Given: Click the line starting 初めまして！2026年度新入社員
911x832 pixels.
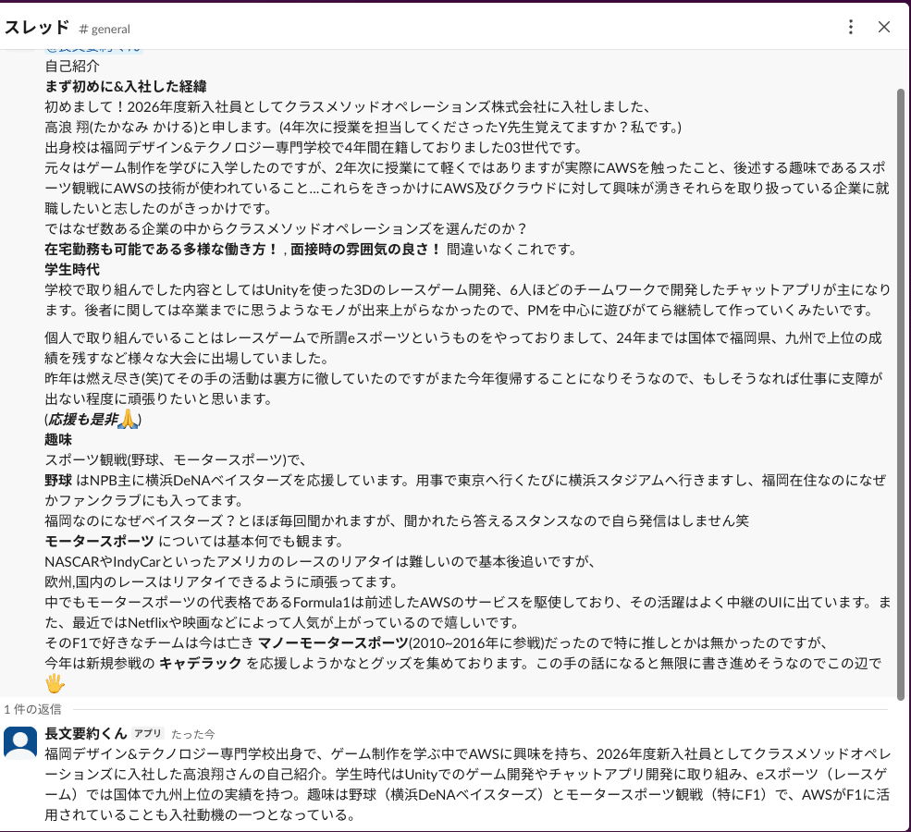Looking at the screenshot, I should [x=348, y=107].
